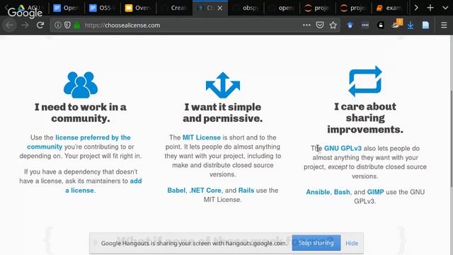453x255 pixels.
Task: Click the heading "I want it simple and permissive."
Action: [x=223, y=113]
